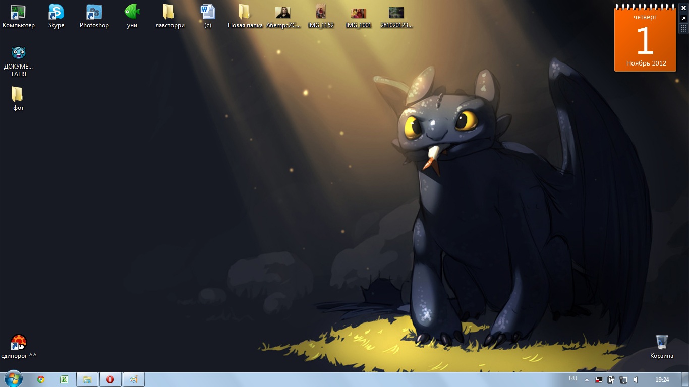This screenshot has width=689, height=387.
Task: Switch to the Paint window in taskbar
Action: [133, 379]
